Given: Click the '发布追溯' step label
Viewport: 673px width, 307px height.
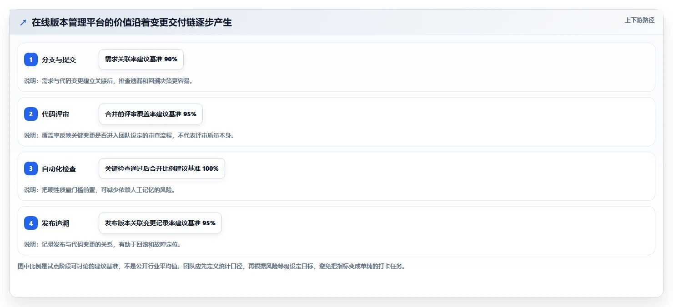Looking at the screenshot, I should [55, 223].
